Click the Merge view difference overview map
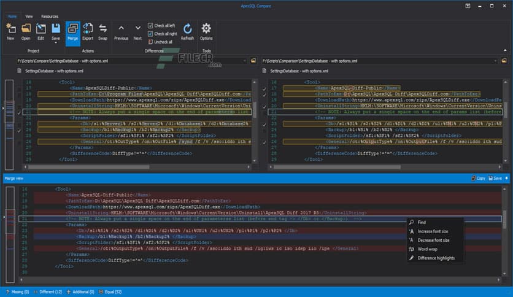Viewport: 513px width, 297px height. click(10, 234)
